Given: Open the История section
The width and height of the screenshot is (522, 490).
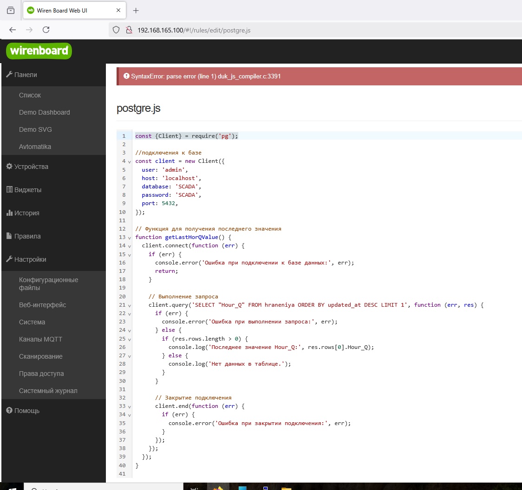Looking at the screenshot, I should [26, 213].
